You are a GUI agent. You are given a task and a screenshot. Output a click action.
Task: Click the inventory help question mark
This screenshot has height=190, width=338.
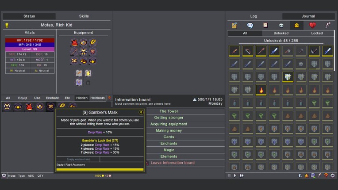tap(109, 98)
